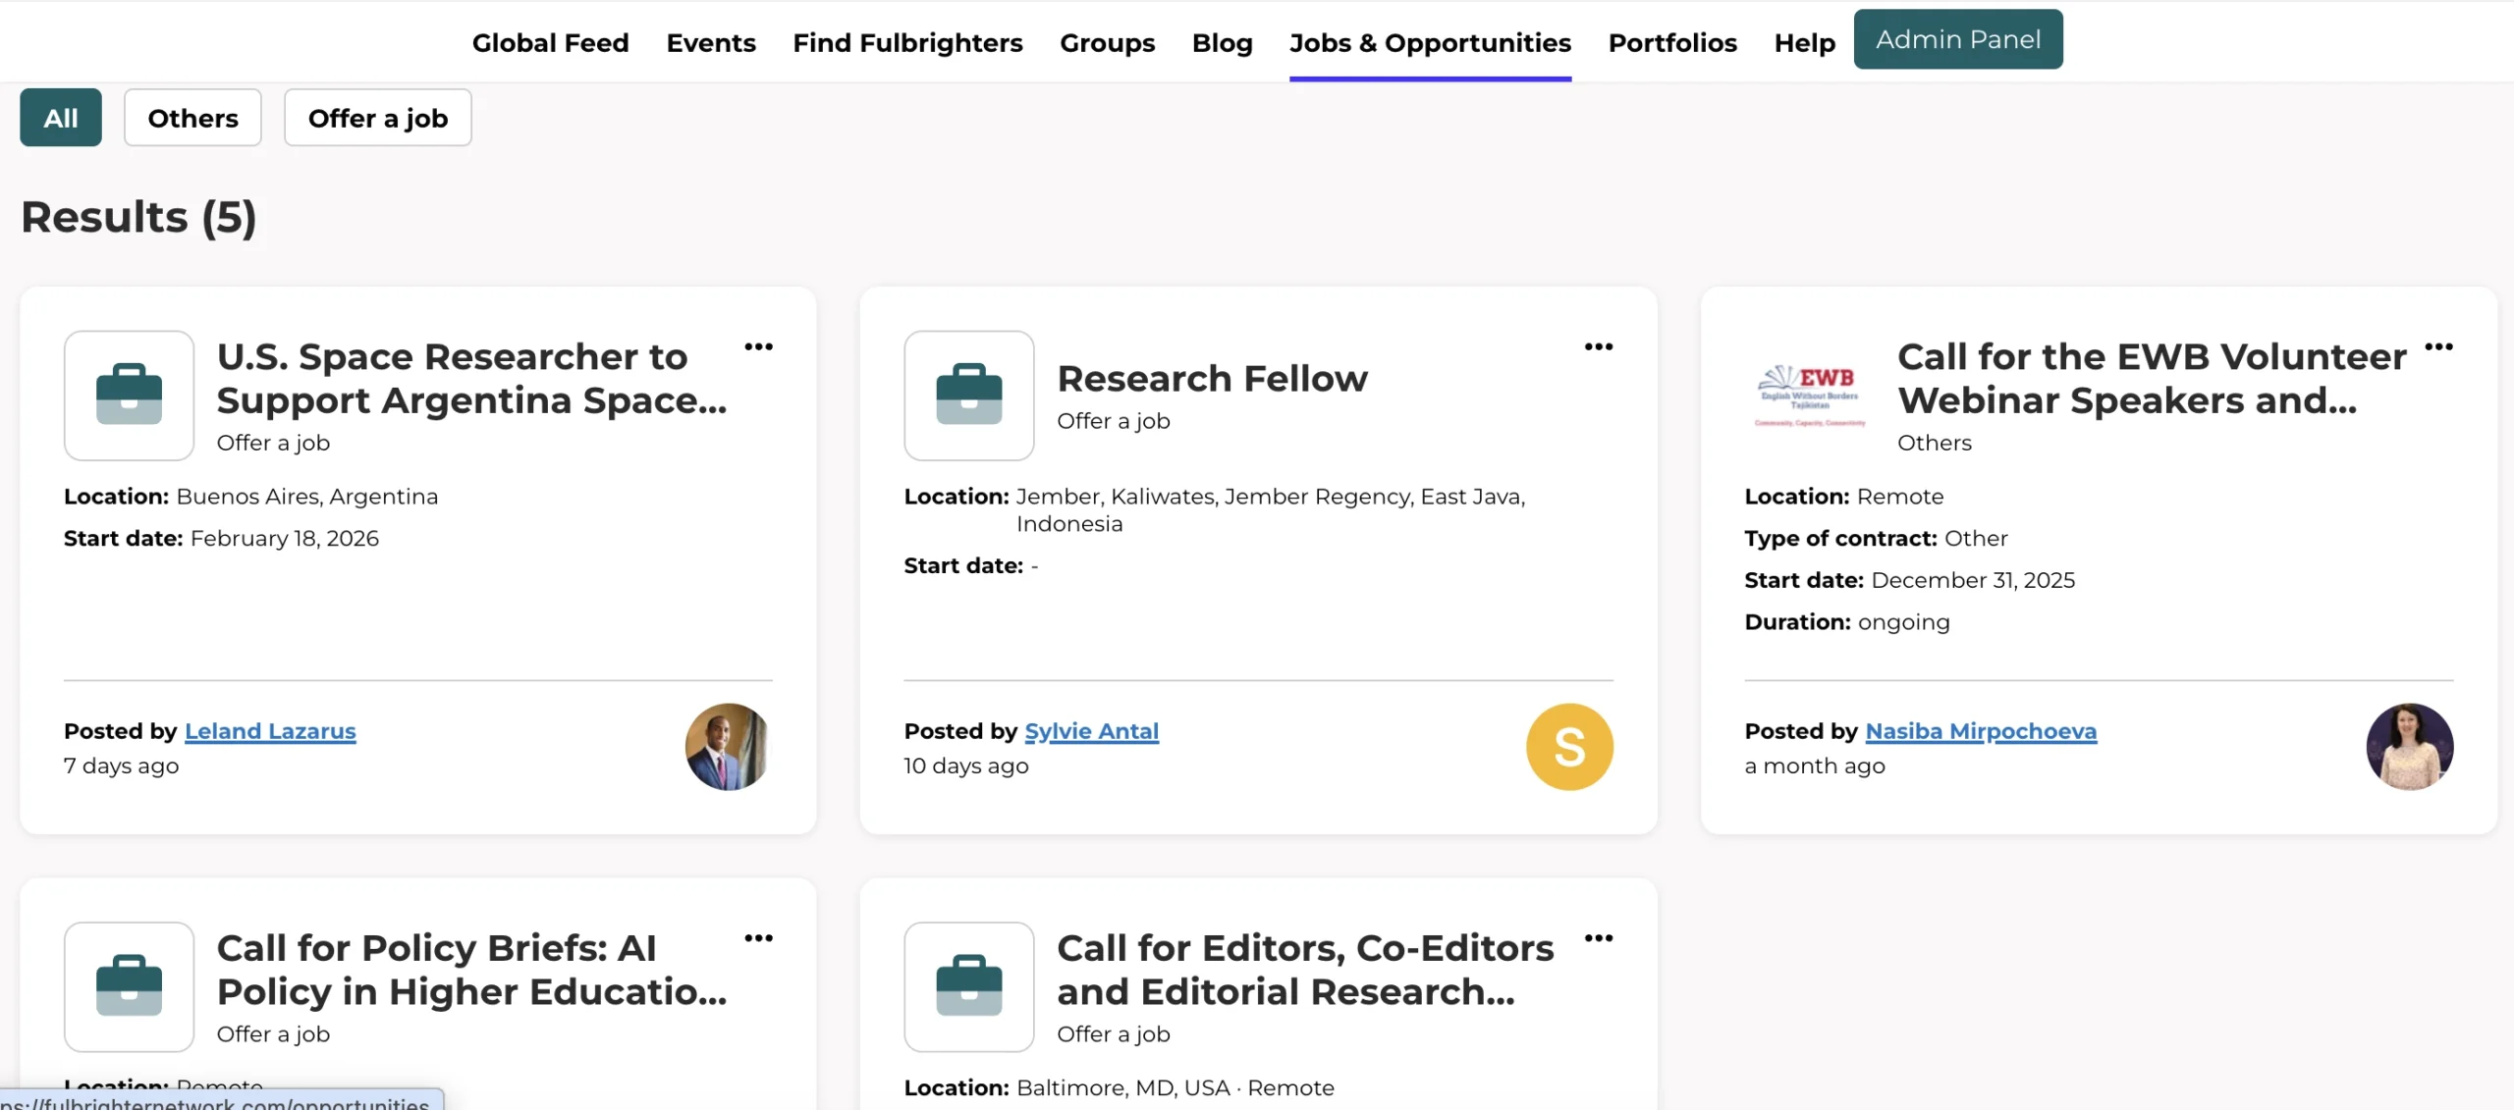Click briefcase icon on Call for Policy Briefs card
The image size is (2514, 1110).
(129, 985)
